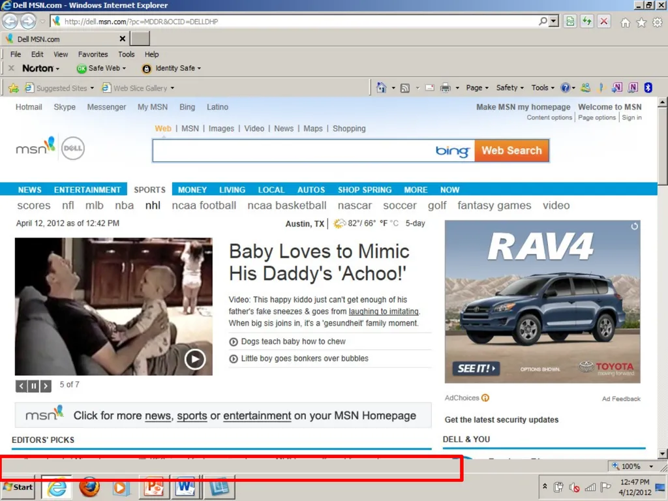The width and height of the screenshot is (668, 501).
Task: Select the MONEY navigation tab
Action: click(x=192, y=190)
